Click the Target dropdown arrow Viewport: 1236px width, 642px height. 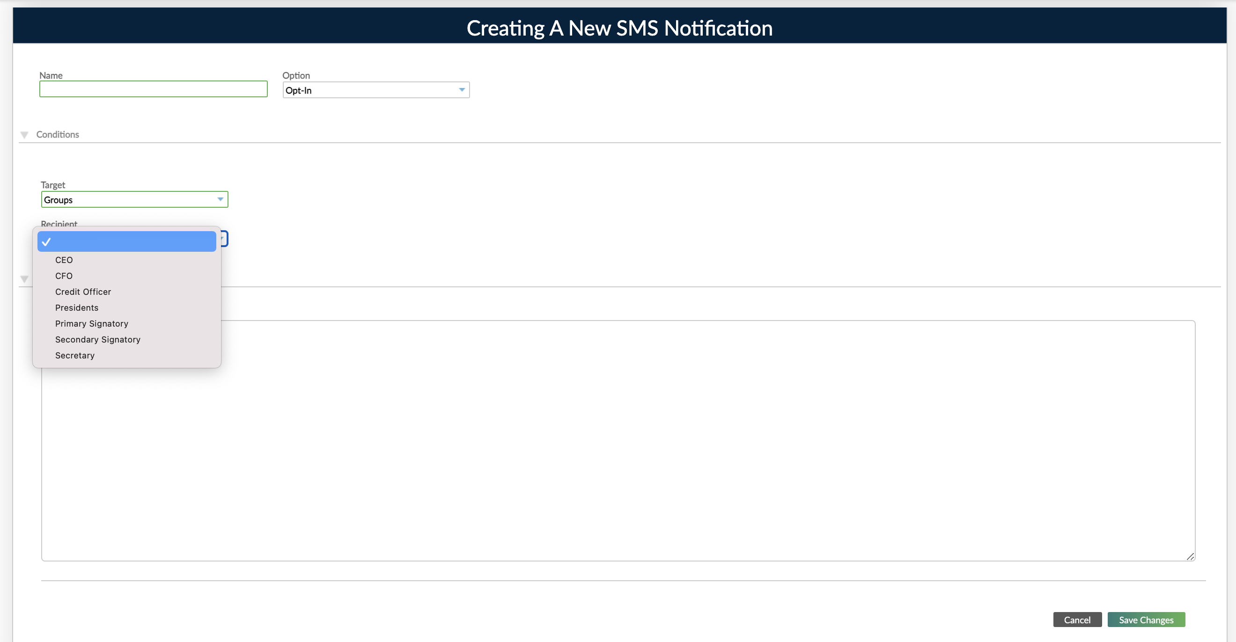pyautogui.click(x=220, y=199)
